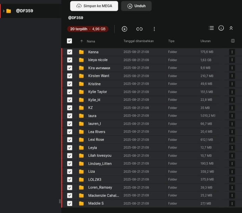242x213 pixels.
Task: Sort by Tanggal ditambahkan column
Action: click(139, 41)
